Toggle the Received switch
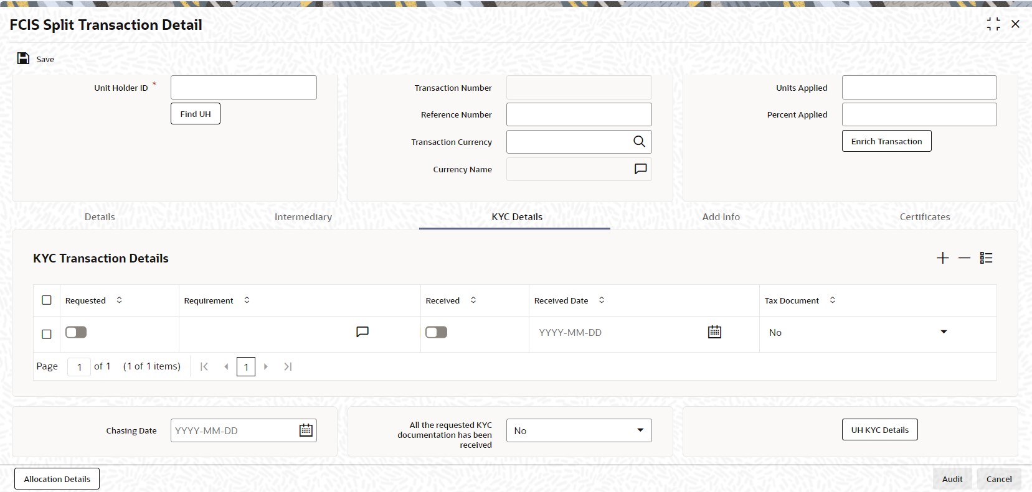Screen dimensions: 1032x492 point(436,332)
